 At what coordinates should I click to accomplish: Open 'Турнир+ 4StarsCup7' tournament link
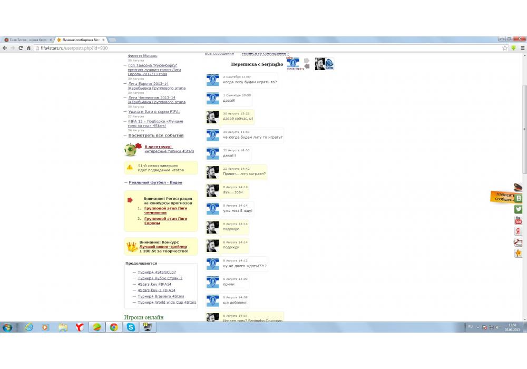pos(157,272)
